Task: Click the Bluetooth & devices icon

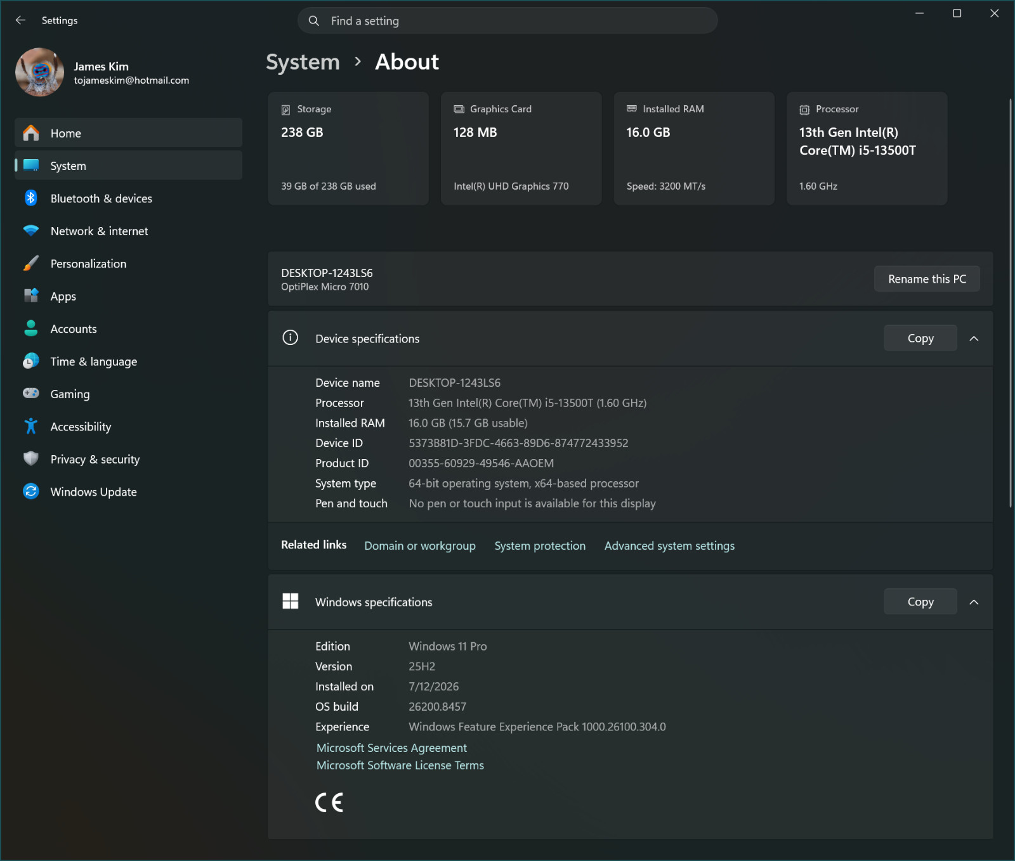Action: point(30,198)
